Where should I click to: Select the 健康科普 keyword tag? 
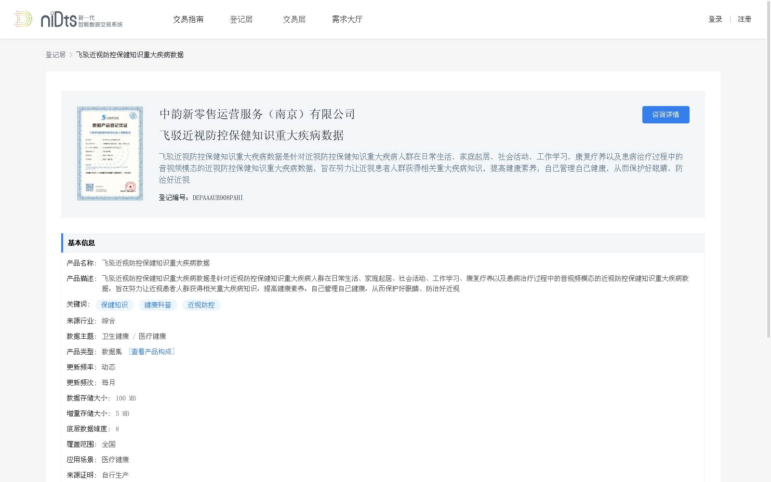[x=158, y=305]
